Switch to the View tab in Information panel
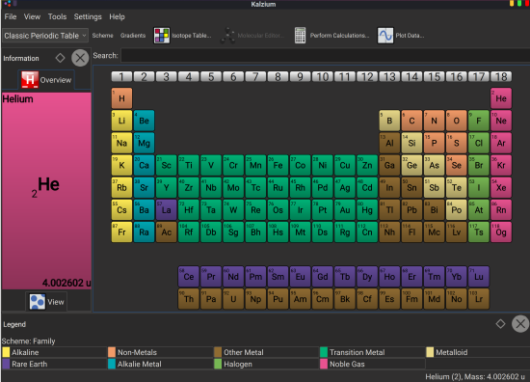 tap(46, 302)
